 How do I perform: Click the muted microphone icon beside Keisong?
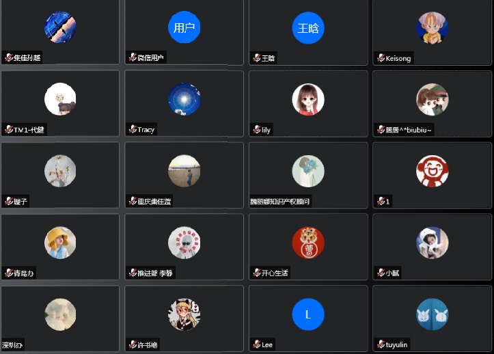click(x=381, y=58)
